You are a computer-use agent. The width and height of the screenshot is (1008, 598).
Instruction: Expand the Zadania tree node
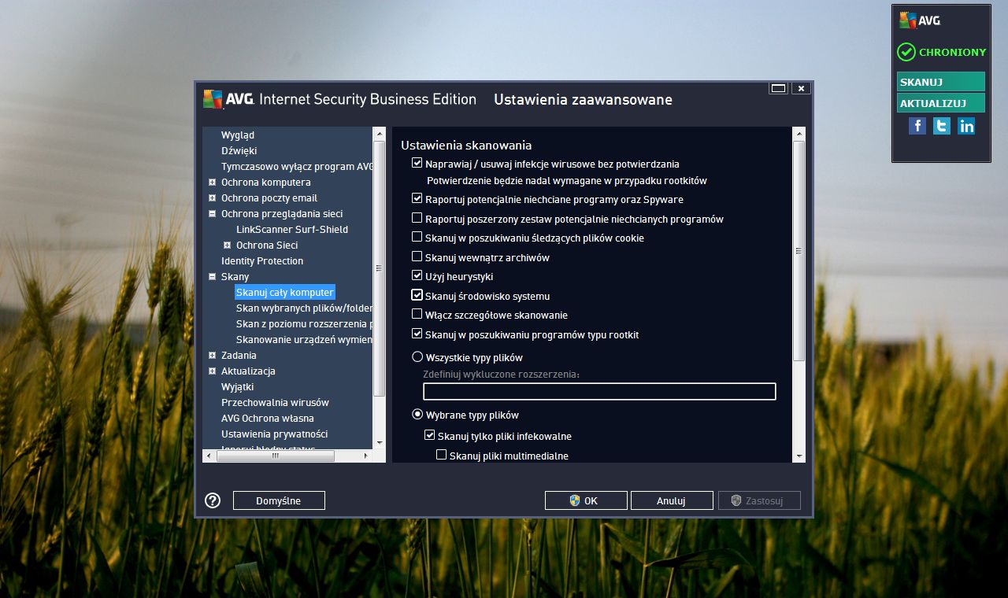tap(213, 356)
